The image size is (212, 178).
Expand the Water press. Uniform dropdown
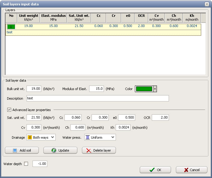(x=100, y=137)
